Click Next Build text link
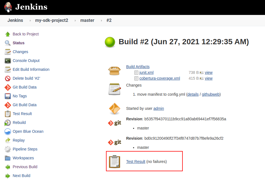The width and height of the screenshot is (265, 195). 22,176
